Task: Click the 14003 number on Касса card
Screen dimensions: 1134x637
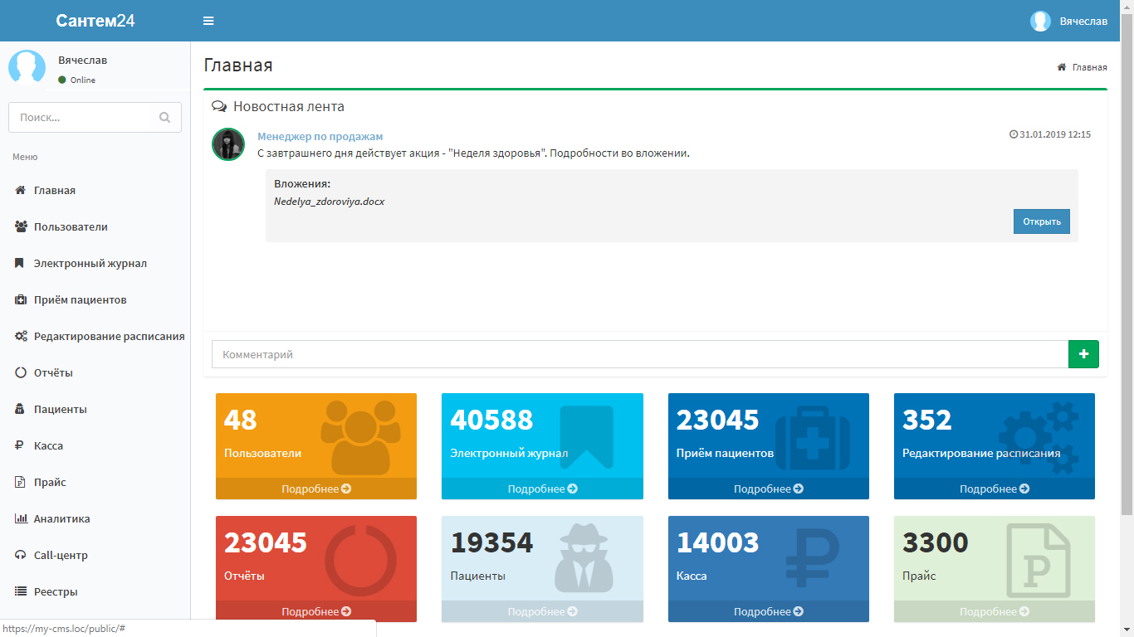Action: (718, 542)
